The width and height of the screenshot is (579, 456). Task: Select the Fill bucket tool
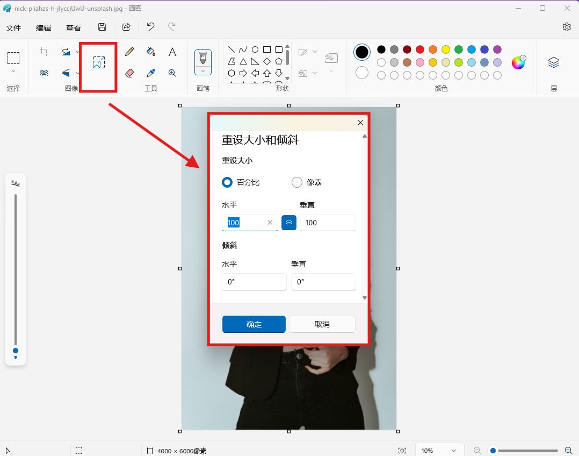(x=150, y=52)
